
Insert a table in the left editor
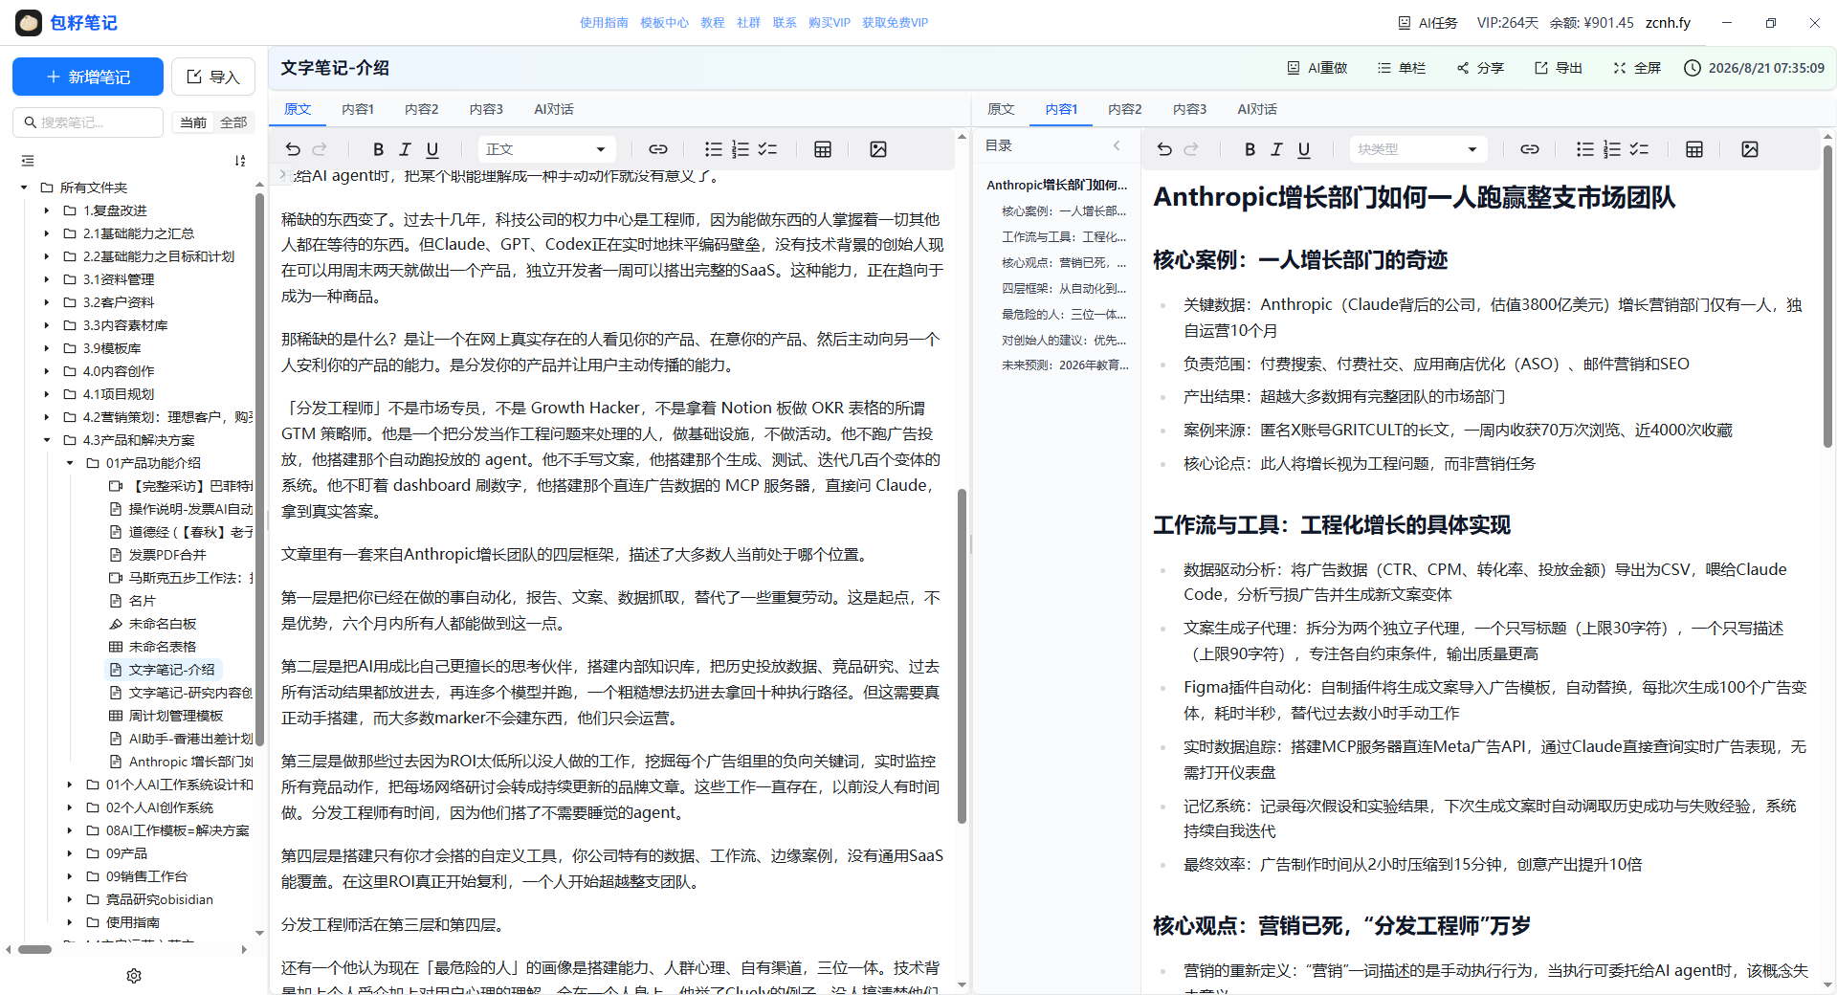click(823, 149)
